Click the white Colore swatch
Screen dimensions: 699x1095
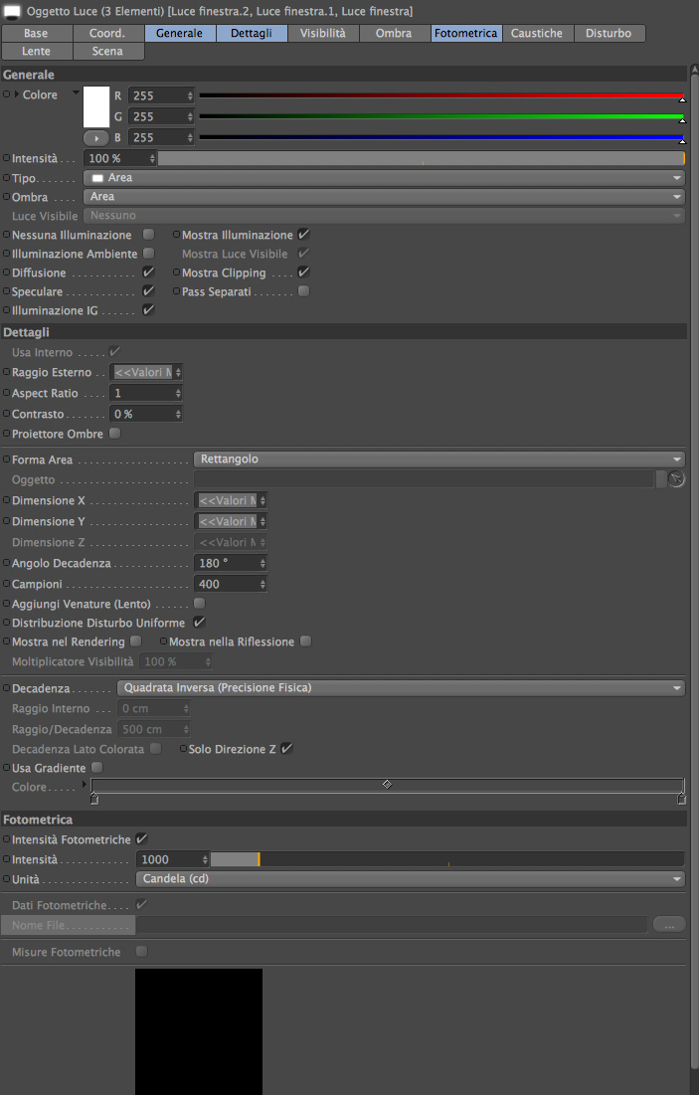pyautogui.click(x=96, y=106)
